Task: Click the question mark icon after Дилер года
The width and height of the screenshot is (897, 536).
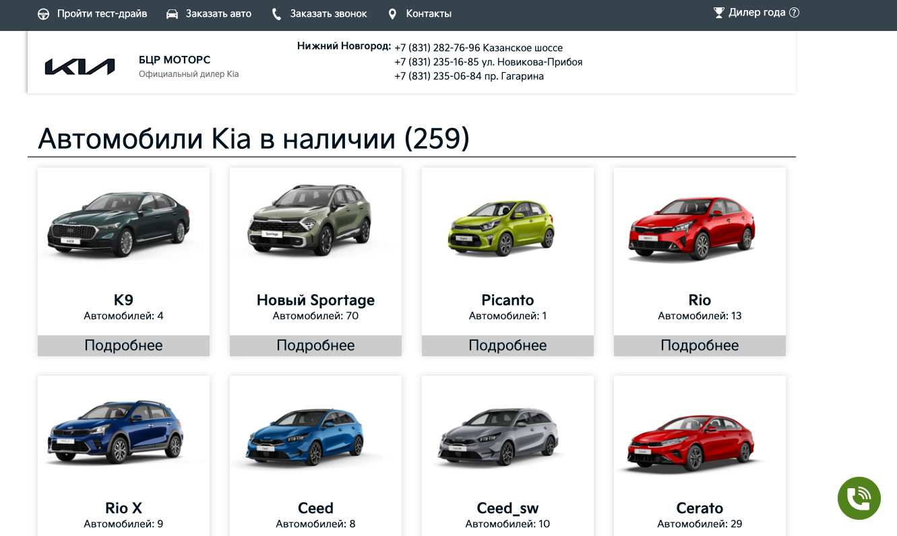Action: pos(794,12)
